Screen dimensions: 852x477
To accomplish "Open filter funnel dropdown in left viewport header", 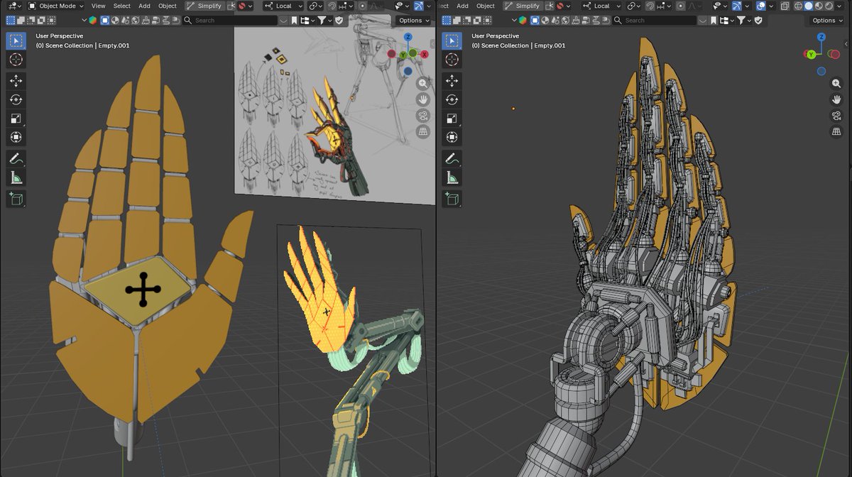I will [x=324, y=21].
